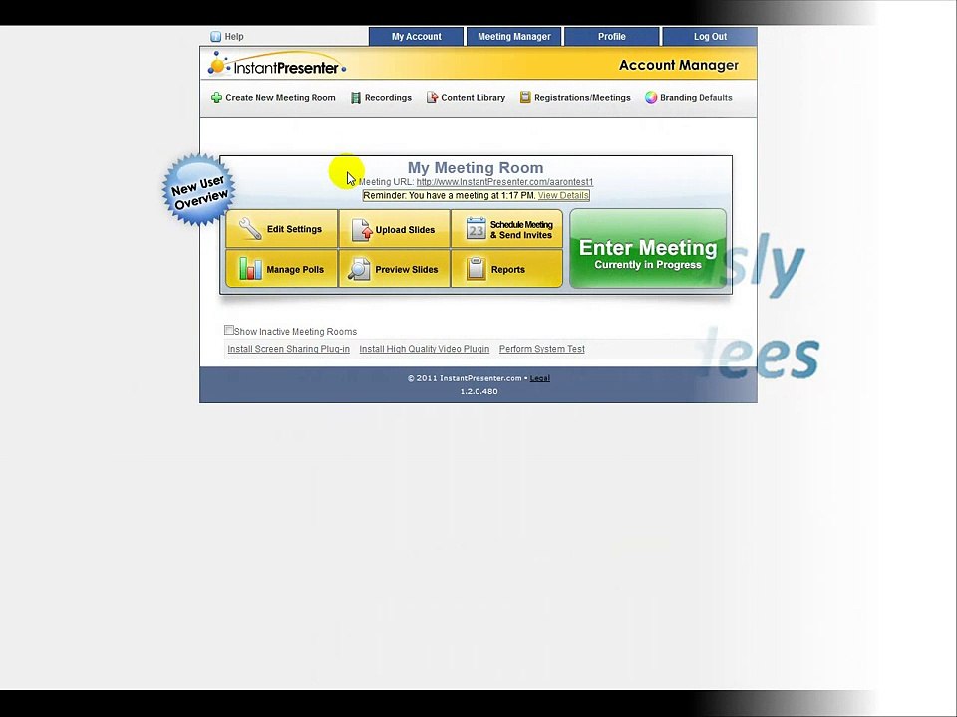The image size is (957, 717).
Task: Enable Show Inactive Meeting Rooms checkbox
Action: 229,330
